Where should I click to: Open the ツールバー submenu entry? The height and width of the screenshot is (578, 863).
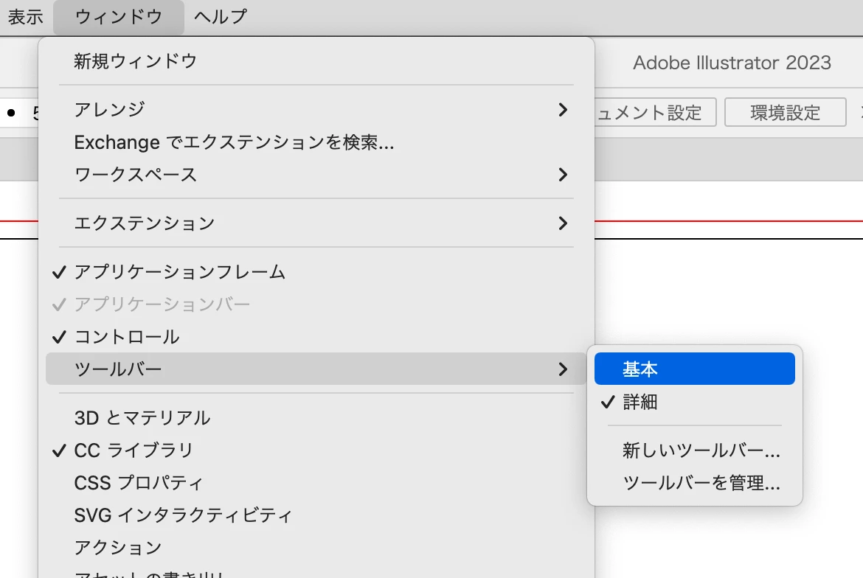tap(316, 369)
